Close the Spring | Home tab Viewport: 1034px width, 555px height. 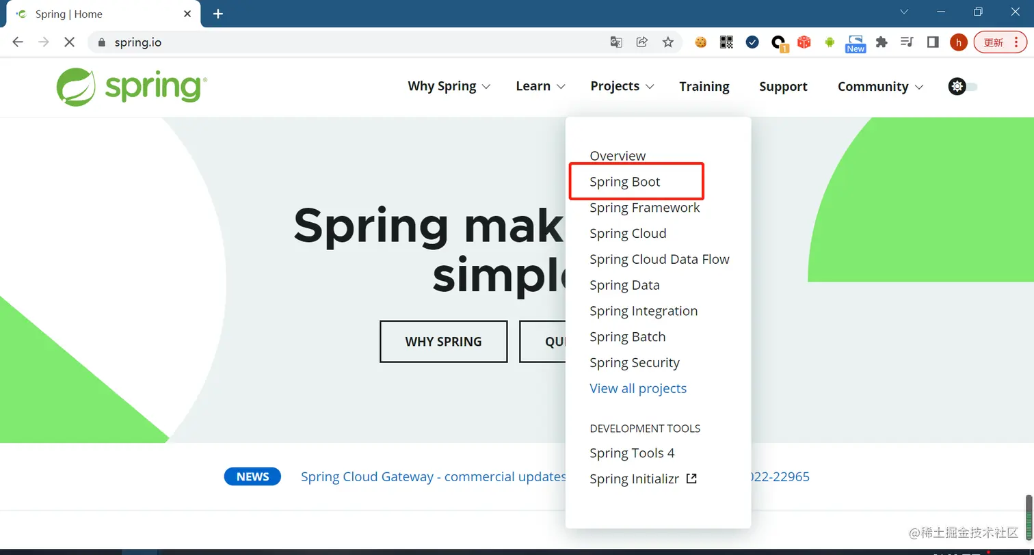(x=188, y=14)
